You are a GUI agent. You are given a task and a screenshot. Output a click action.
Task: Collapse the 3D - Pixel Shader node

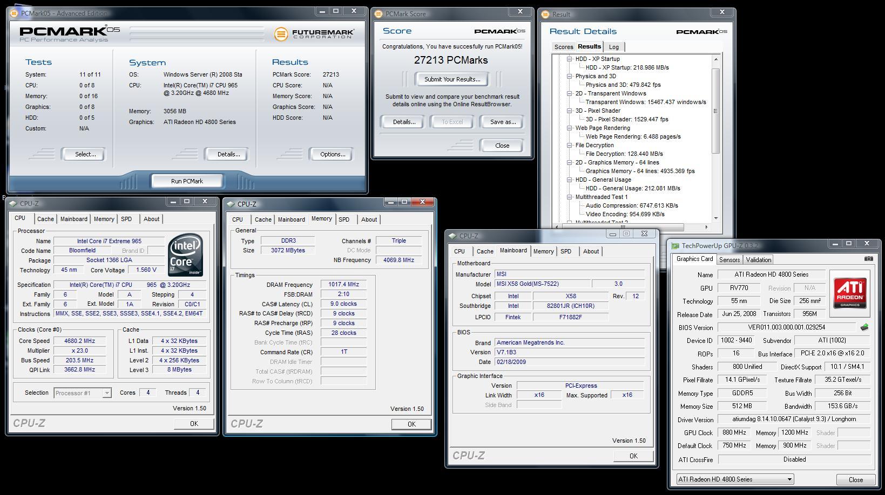coord(569,111)
